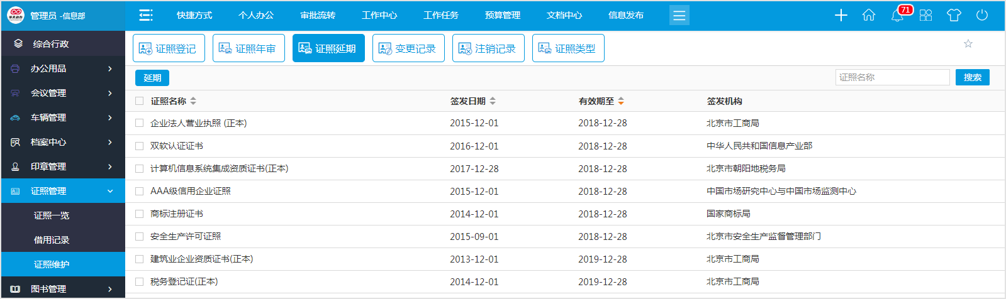The width and height of the screenshot is (1006, 299).
Task: Open 证照一览 in the sidebar
Action: point(52,215)
